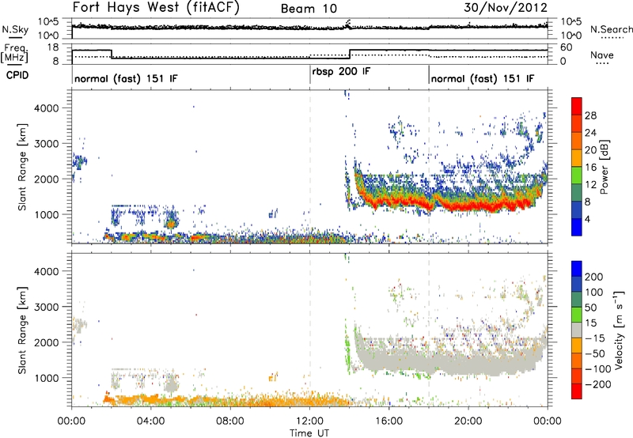Image resolution: width=633 pixels, height=438 pixels.
Task: Click the '12:00' time tick label
Action: (x=309, y=421)
